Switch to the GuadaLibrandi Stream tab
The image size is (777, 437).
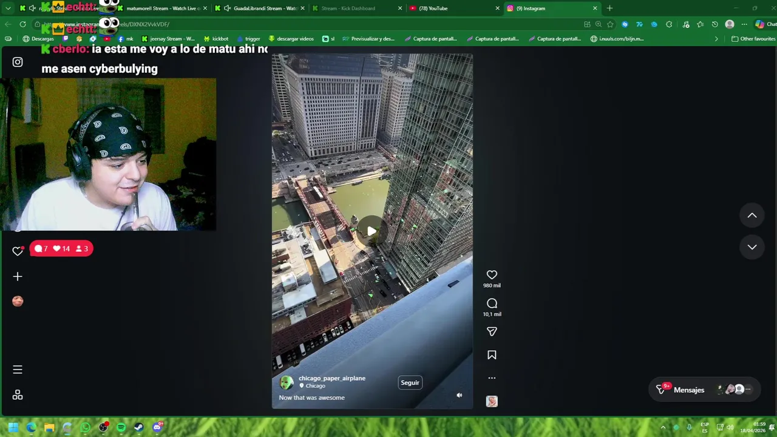[260, 8]
